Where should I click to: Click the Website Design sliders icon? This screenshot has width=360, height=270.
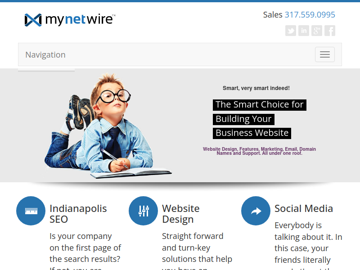(144, 211)
